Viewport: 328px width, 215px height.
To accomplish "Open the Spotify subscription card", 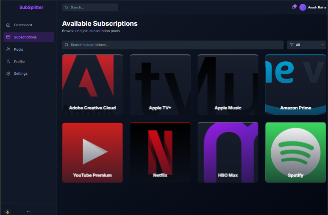I will pos(295,152).
